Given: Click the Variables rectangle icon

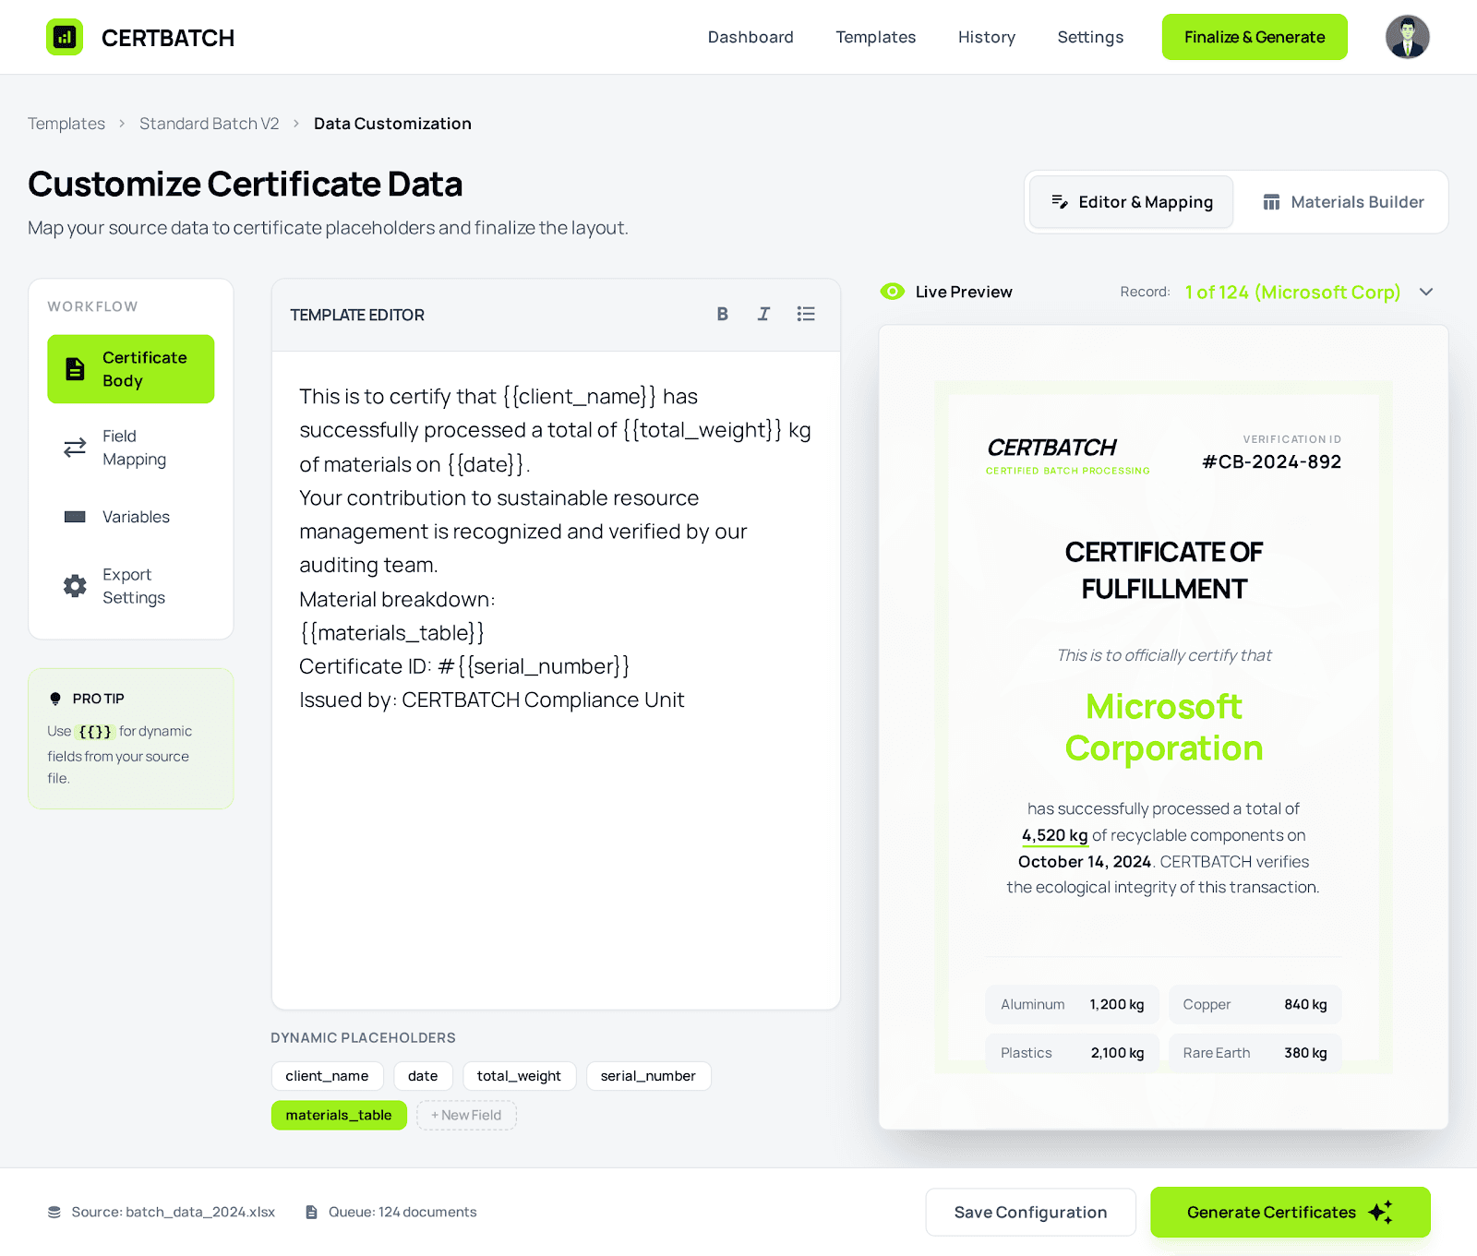Looking at the screenshot, I should 75,517.
